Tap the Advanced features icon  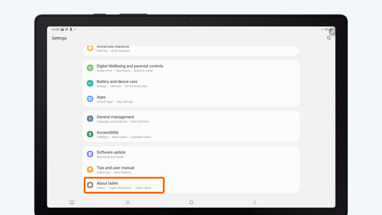coord(90,48)
